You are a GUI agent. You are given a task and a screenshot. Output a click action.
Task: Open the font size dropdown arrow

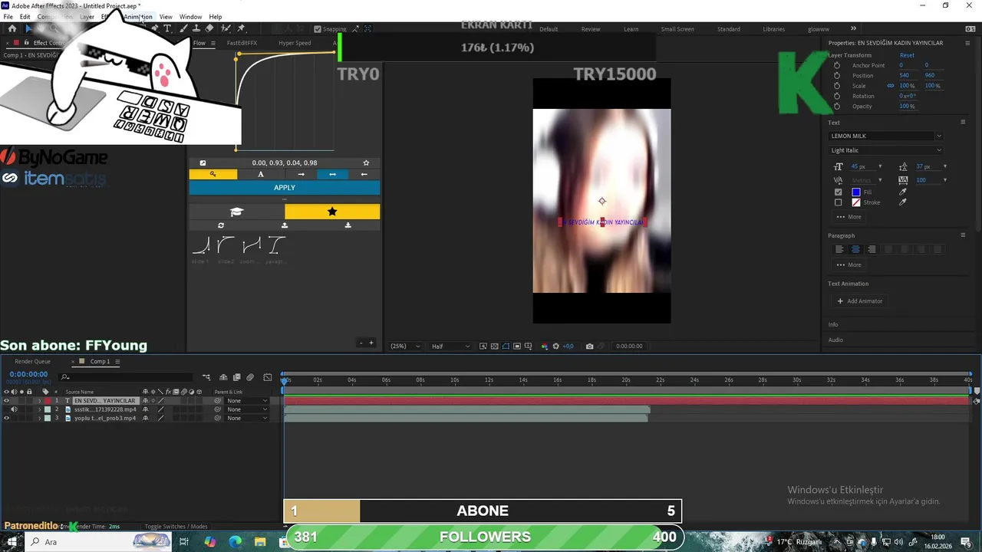tap(880, 166)
